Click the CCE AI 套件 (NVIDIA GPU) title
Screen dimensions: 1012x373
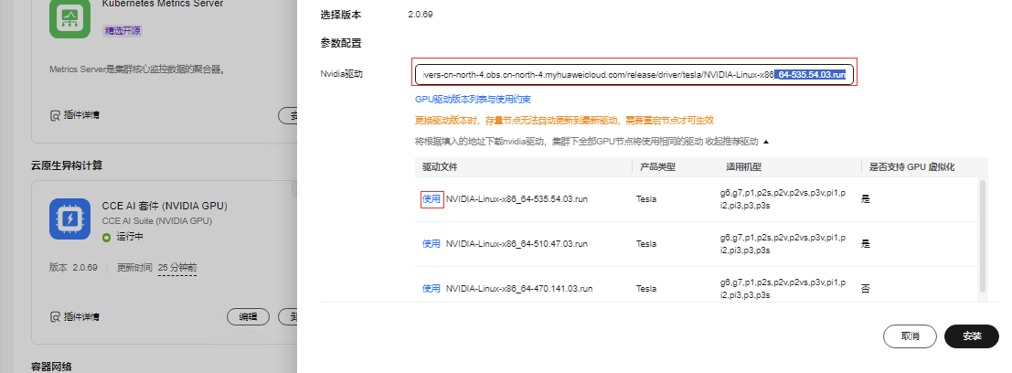tap(165, 206)
